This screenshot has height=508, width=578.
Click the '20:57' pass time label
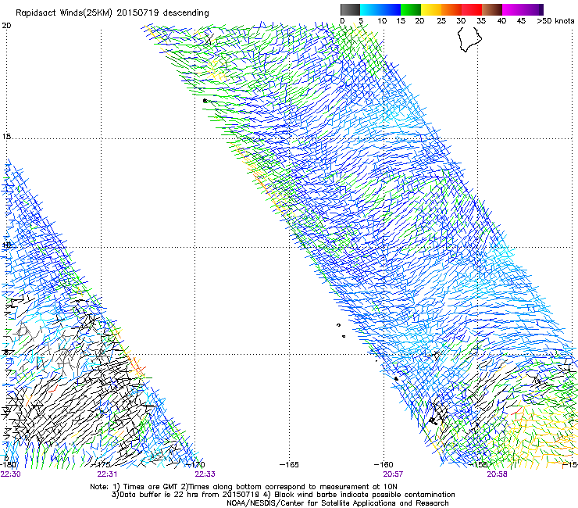click(393, 474)
